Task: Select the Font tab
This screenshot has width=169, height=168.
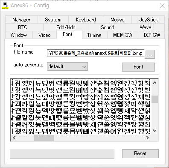Action: point(69,34)
